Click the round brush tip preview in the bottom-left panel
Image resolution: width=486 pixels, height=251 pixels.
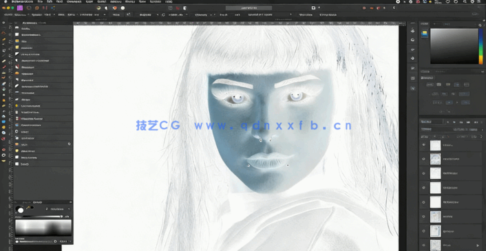pyautogui.click(x=20, y=210)
